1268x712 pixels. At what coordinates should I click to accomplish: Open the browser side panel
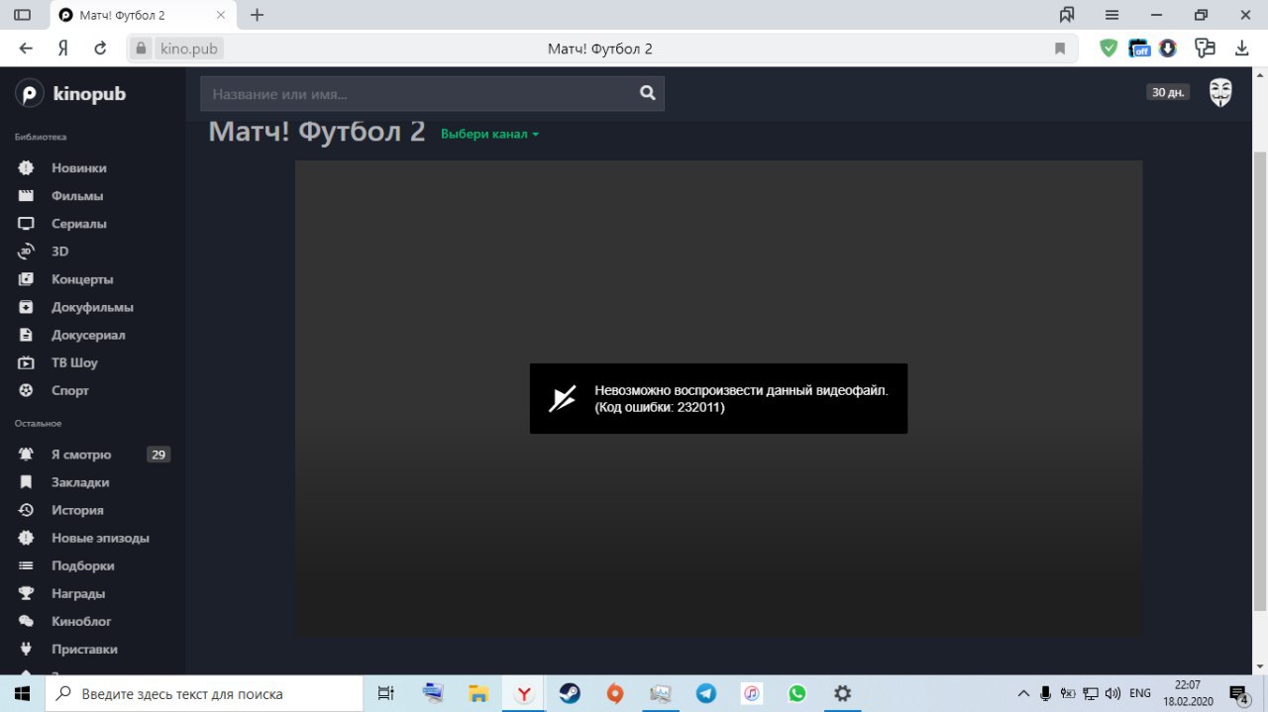22,15
